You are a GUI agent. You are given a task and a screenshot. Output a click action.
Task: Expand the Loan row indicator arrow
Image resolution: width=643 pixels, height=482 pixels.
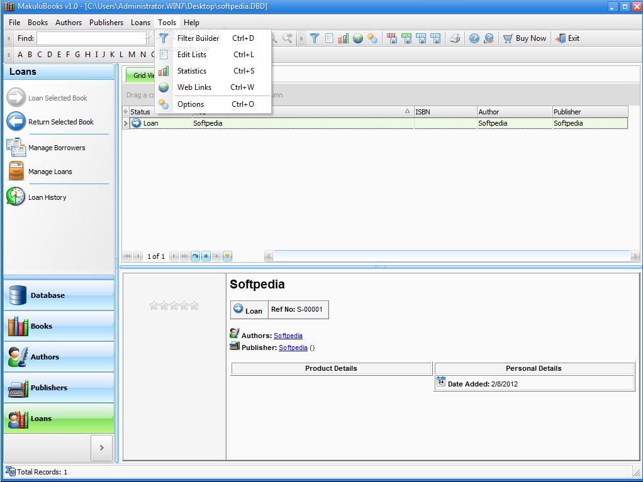(126, 123)
